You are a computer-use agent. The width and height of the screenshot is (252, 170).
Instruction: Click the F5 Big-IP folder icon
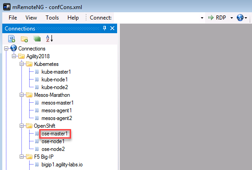(29, 157)
